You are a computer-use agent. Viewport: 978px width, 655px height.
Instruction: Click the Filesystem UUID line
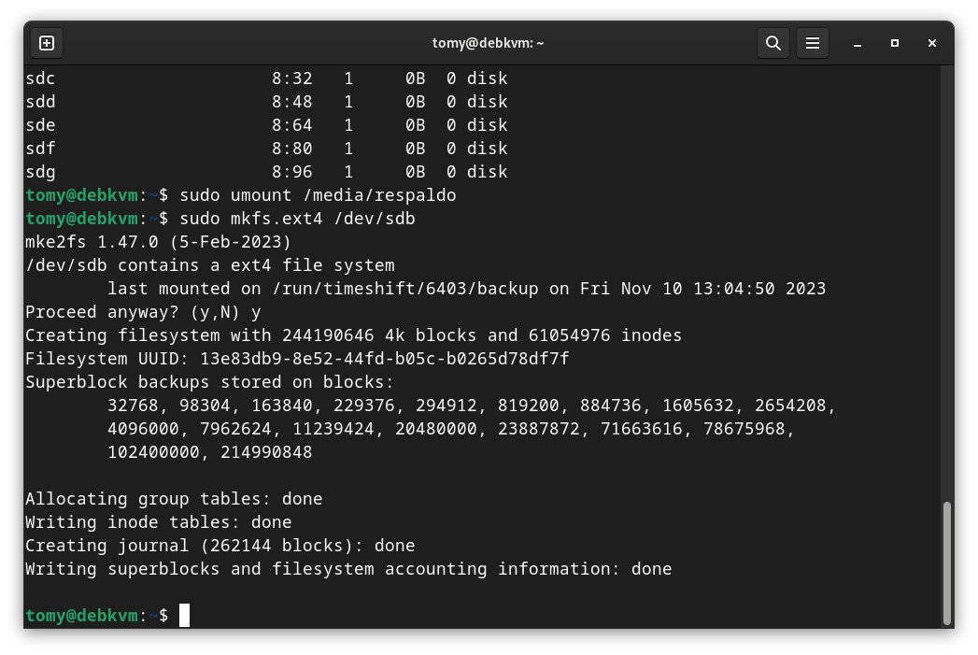[297, 359]
